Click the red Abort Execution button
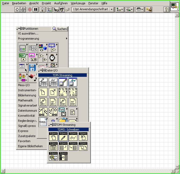Screen dimensions: 180x174 click(x=30, y=9)
